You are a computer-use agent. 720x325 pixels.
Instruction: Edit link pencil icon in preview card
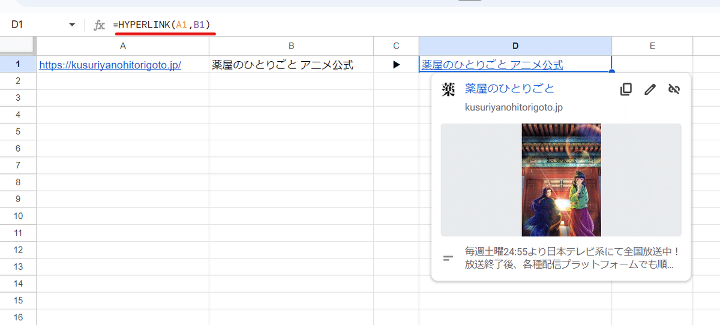pyautogui.click(x=650, y=89)
